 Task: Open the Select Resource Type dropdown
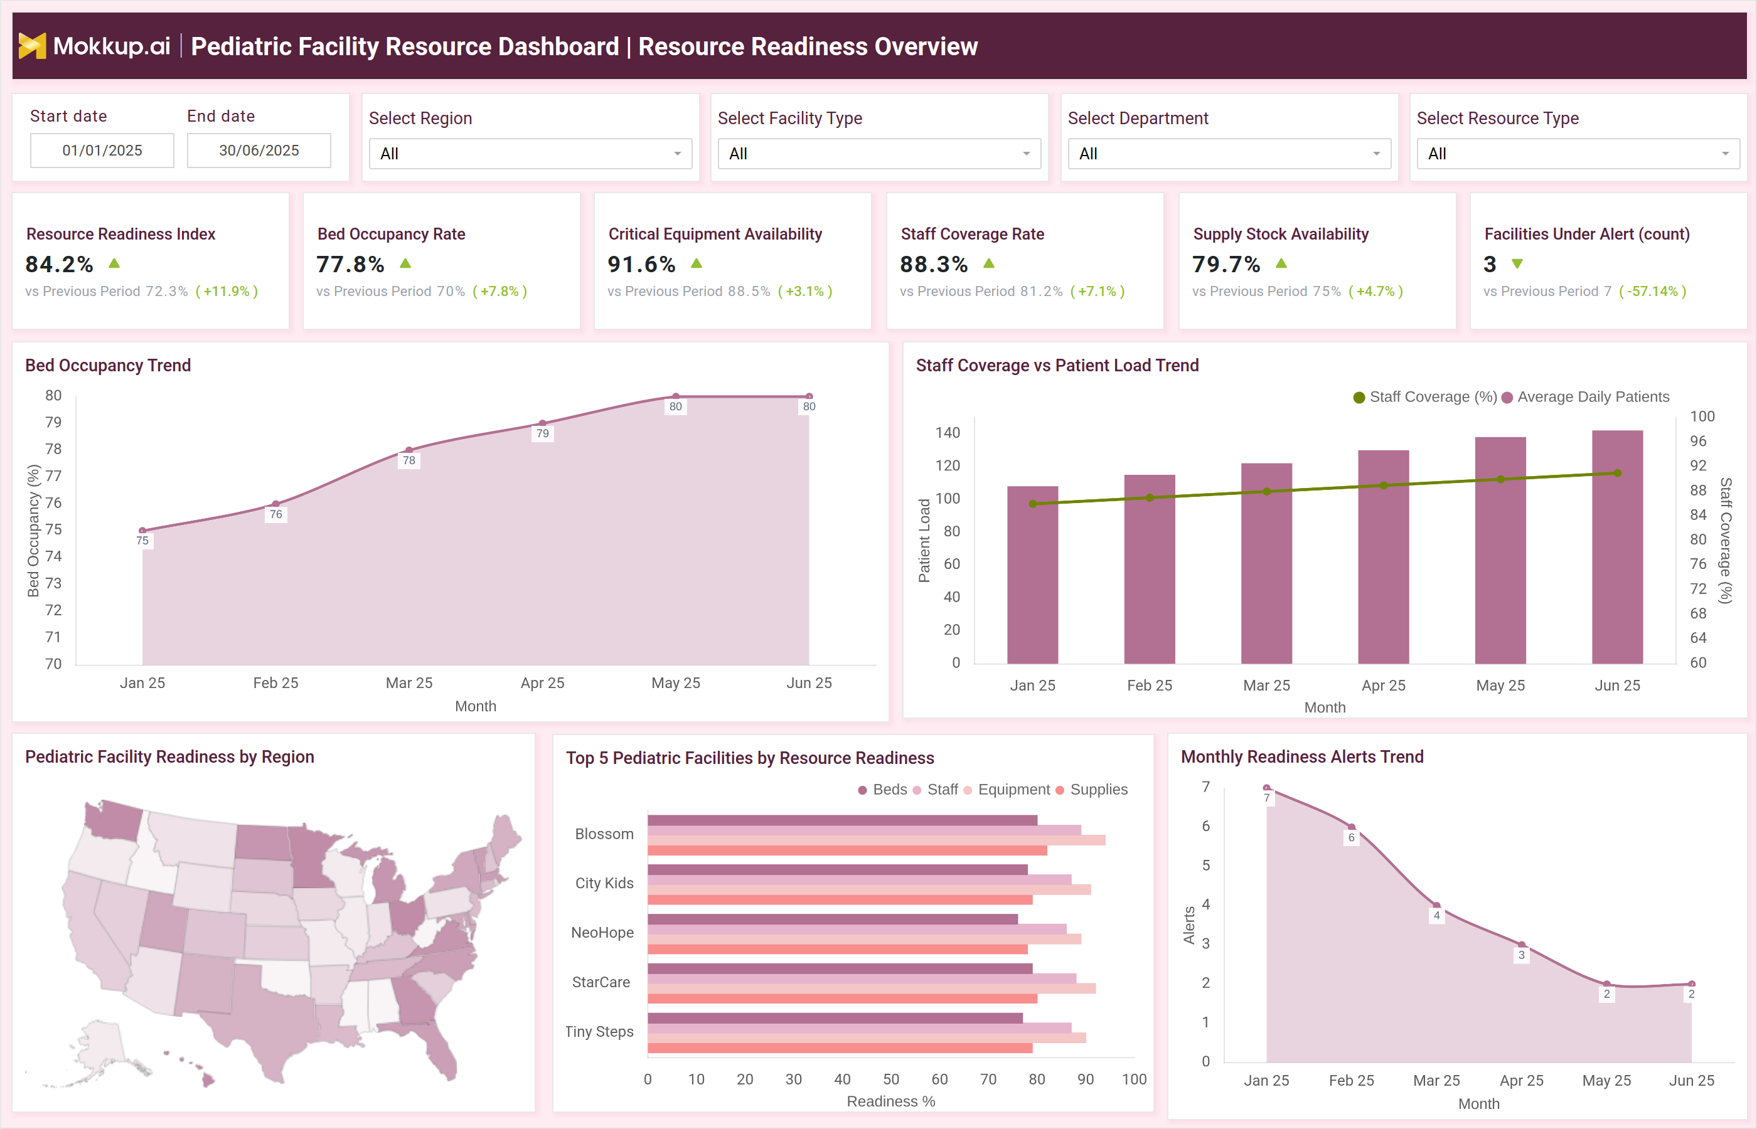click(x=1578, y=154)
